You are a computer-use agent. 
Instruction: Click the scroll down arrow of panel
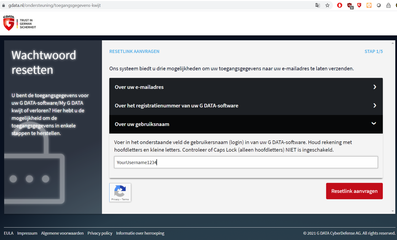pos(393,211)
